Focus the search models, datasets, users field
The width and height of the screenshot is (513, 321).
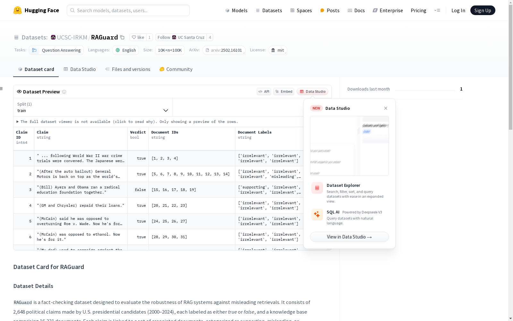click(x=128, y=10)
